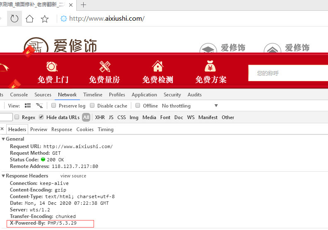Click the Request URL value http://www.aixiushi.com/
328x230 pixels.
(78, 146)
